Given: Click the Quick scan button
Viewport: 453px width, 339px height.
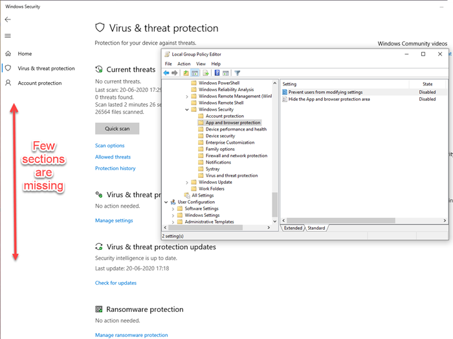Looking at the screenshot, I should coord(117,129).
